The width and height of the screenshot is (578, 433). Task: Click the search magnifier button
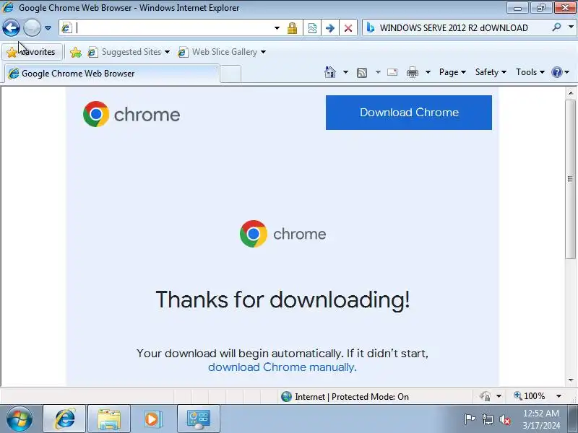point(556,27)
